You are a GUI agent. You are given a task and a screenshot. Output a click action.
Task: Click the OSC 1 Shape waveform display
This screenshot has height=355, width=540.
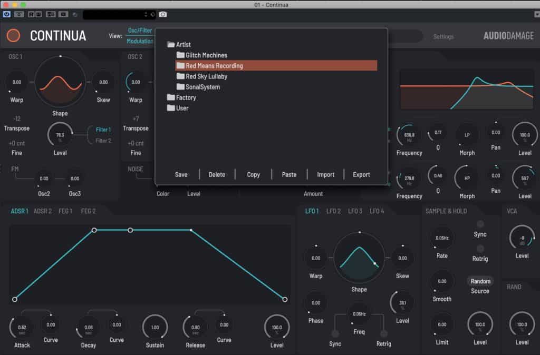[60, 82]
